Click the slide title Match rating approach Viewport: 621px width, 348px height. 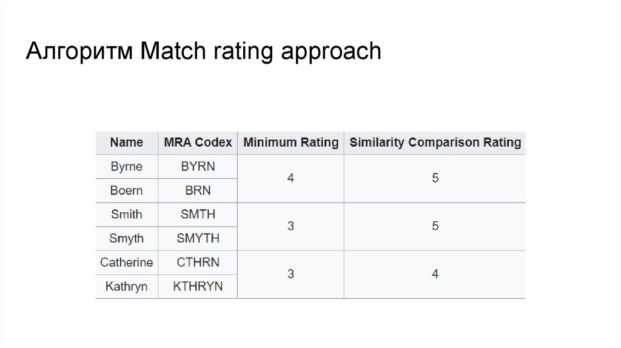(204, 52)
